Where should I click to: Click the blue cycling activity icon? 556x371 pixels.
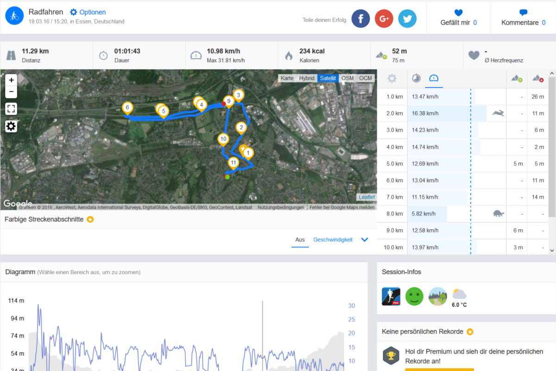(14, 16)
